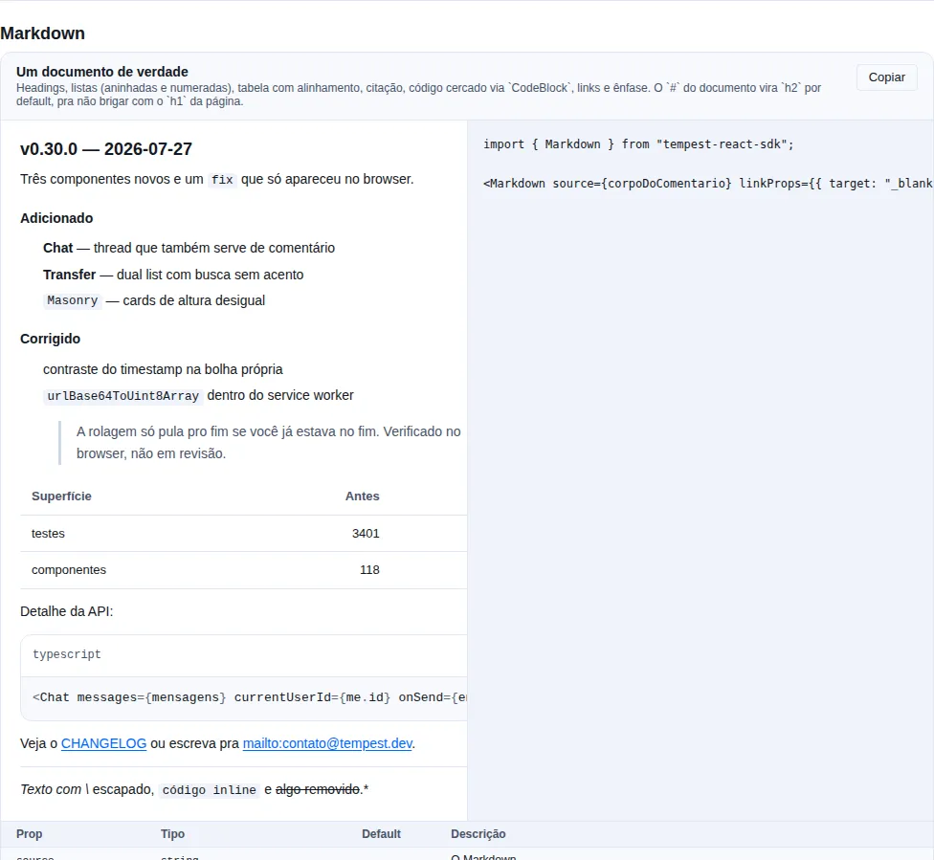Viewport: 934px width, 860px height.
Task: Click the Copiar button
Action: 886,77
